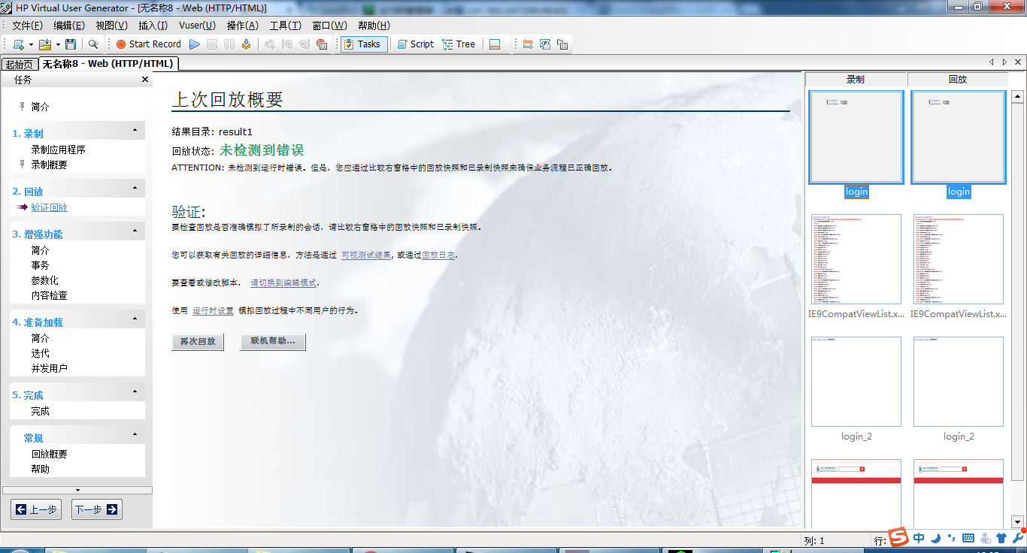Open the 编辑(E) menu
Image resolution: width=1027 pixels, height=553 pixels.
69,26
